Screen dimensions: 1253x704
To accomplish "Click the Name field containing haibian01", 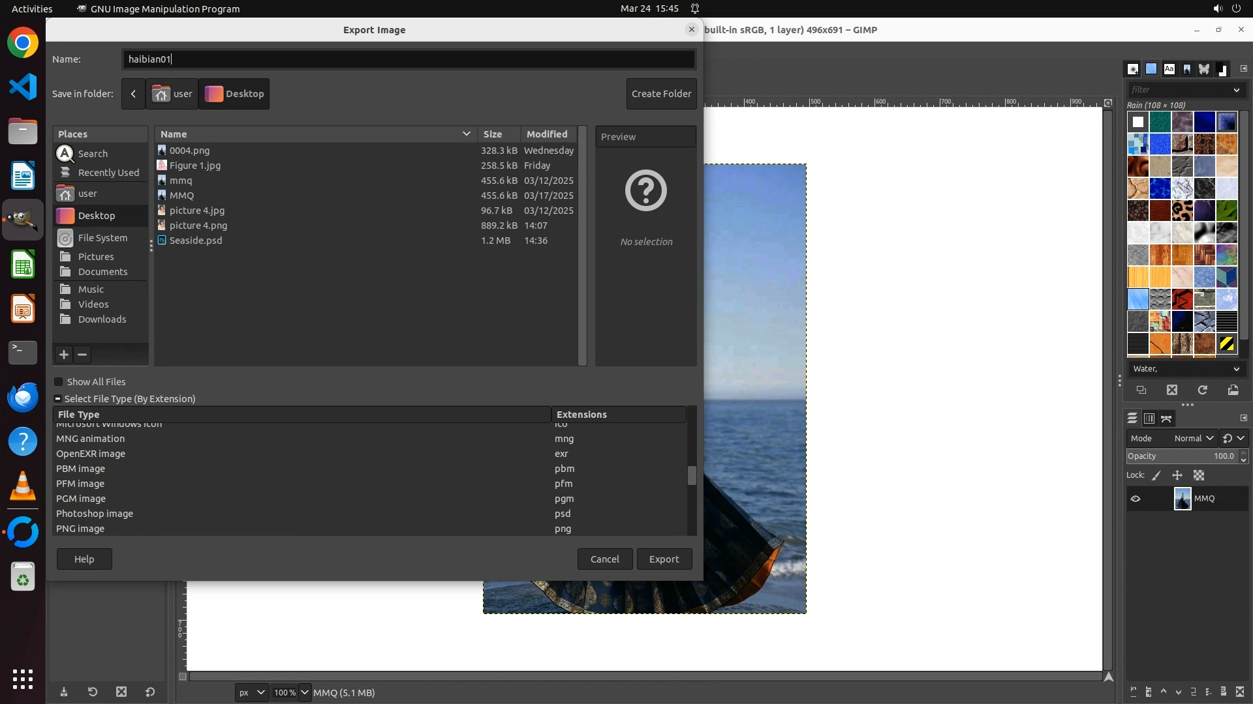I will tap(408, 59).
